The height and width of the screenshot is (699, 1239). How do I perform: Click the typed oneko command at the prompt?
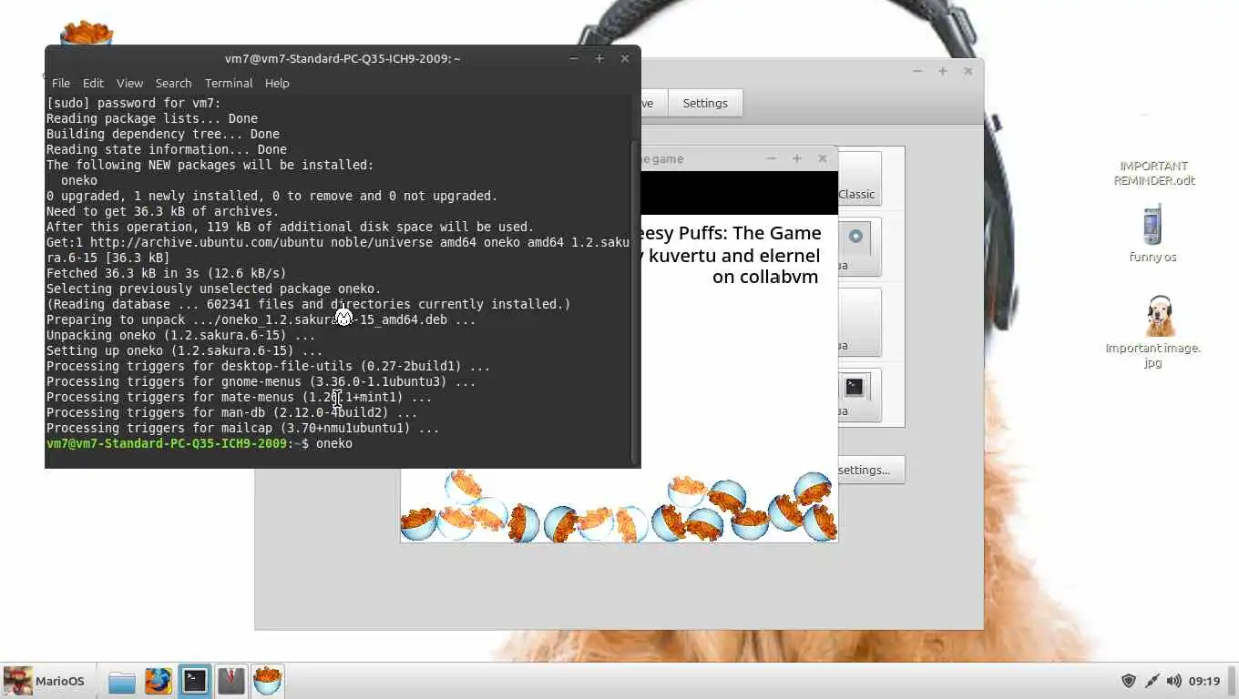pyautogui.click(x=334, y=443)
